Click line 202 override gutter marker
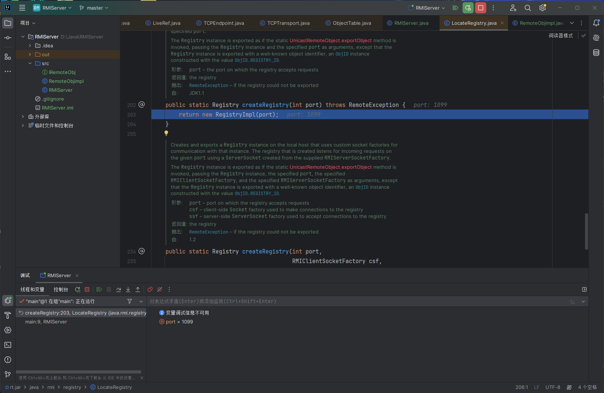 [141, 105]
